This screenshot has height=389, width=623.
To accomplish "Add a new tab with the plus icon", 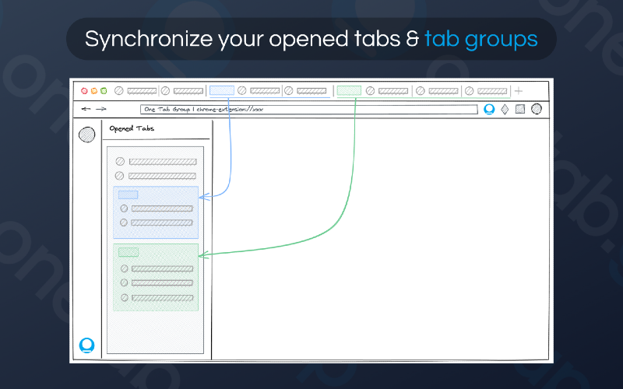I will 519,91.
